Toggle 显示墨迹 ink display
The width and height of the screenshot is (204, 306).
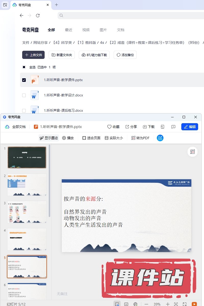(x=49, y=138)
